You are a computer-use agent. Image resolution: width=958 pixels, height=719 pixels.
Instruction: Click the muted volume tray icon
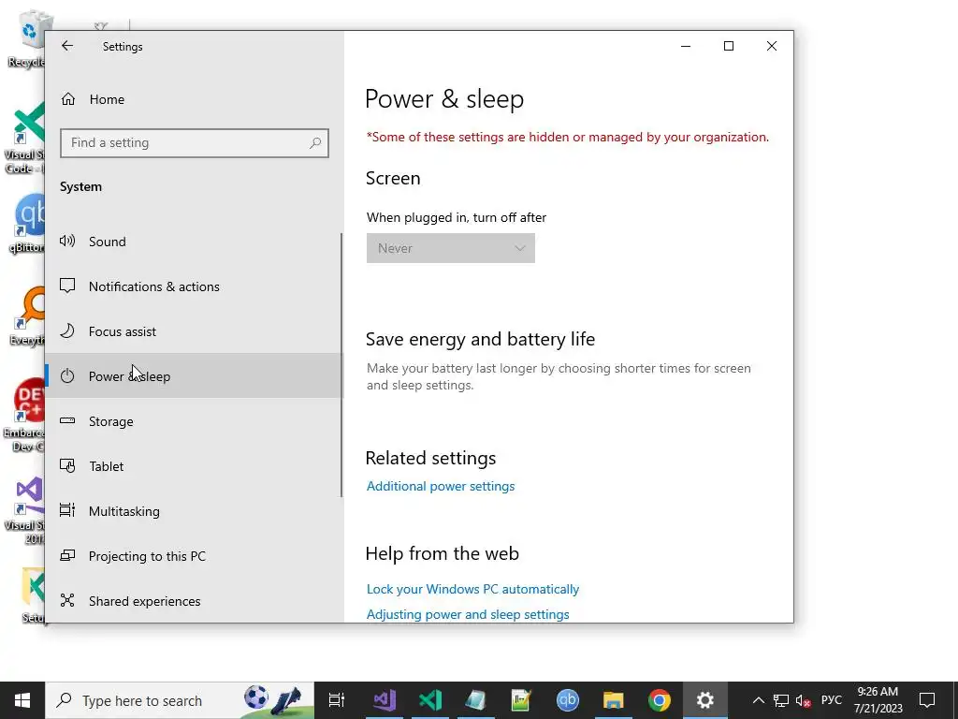pos(804,700)
